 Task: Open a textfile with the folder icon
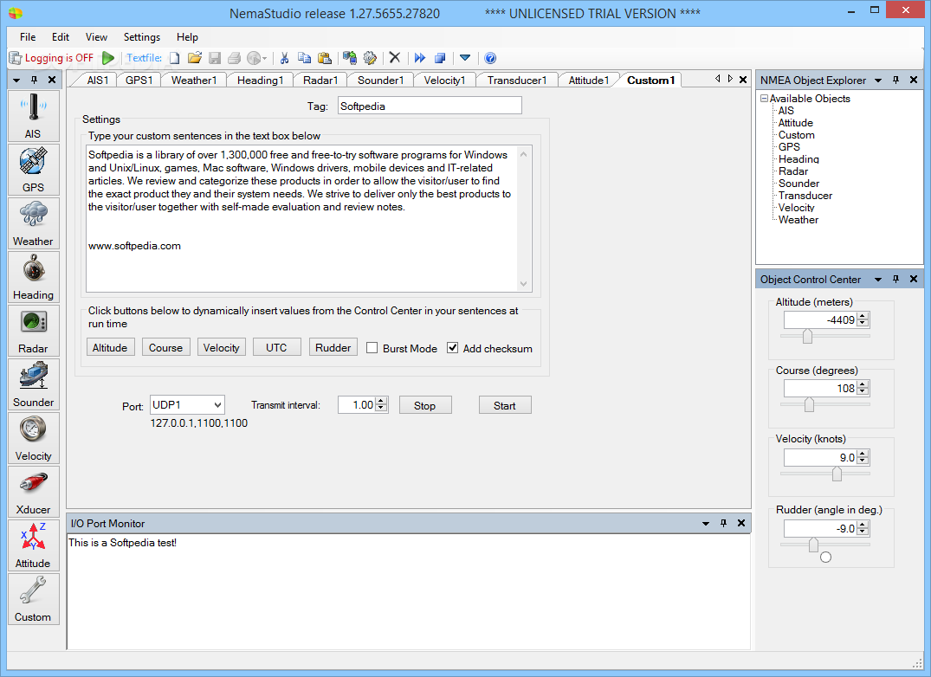tap(195, 58)
